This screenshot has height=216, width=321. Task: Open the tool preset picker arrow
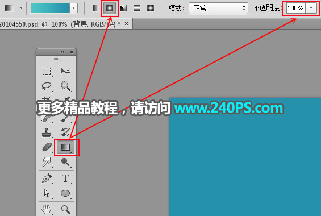(21, 8)
